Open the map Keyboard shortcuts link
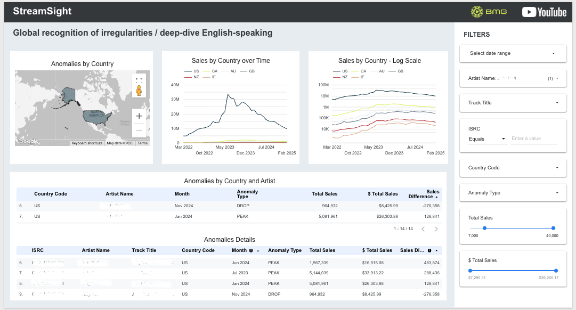576x310 pixels. click(87, 143)
